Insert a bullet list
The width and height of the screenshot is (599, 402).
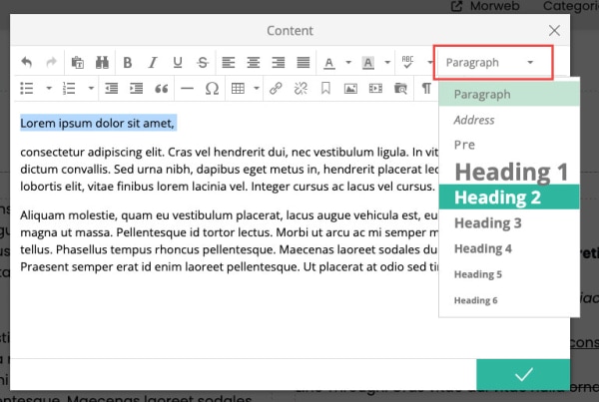click(27, 88)
